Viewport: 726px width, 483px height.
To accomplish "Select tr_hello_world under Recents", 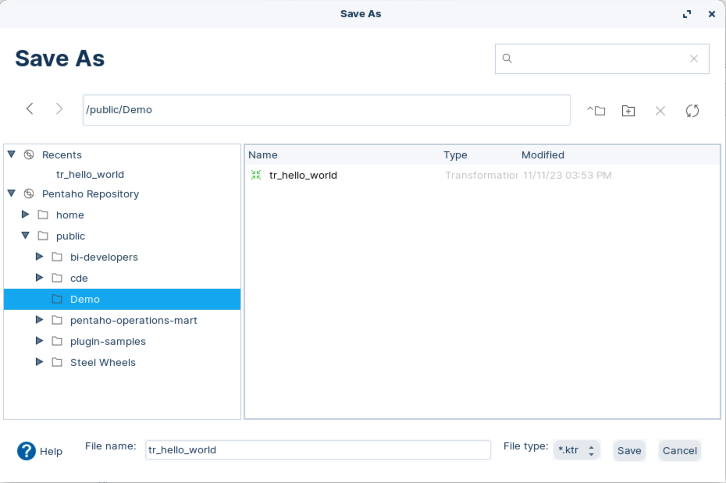I will click(x=90, y=174).
